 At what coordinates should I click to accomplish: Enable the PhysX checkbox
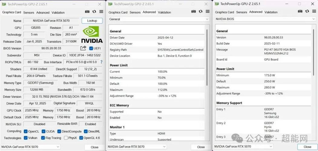point(66,138)
